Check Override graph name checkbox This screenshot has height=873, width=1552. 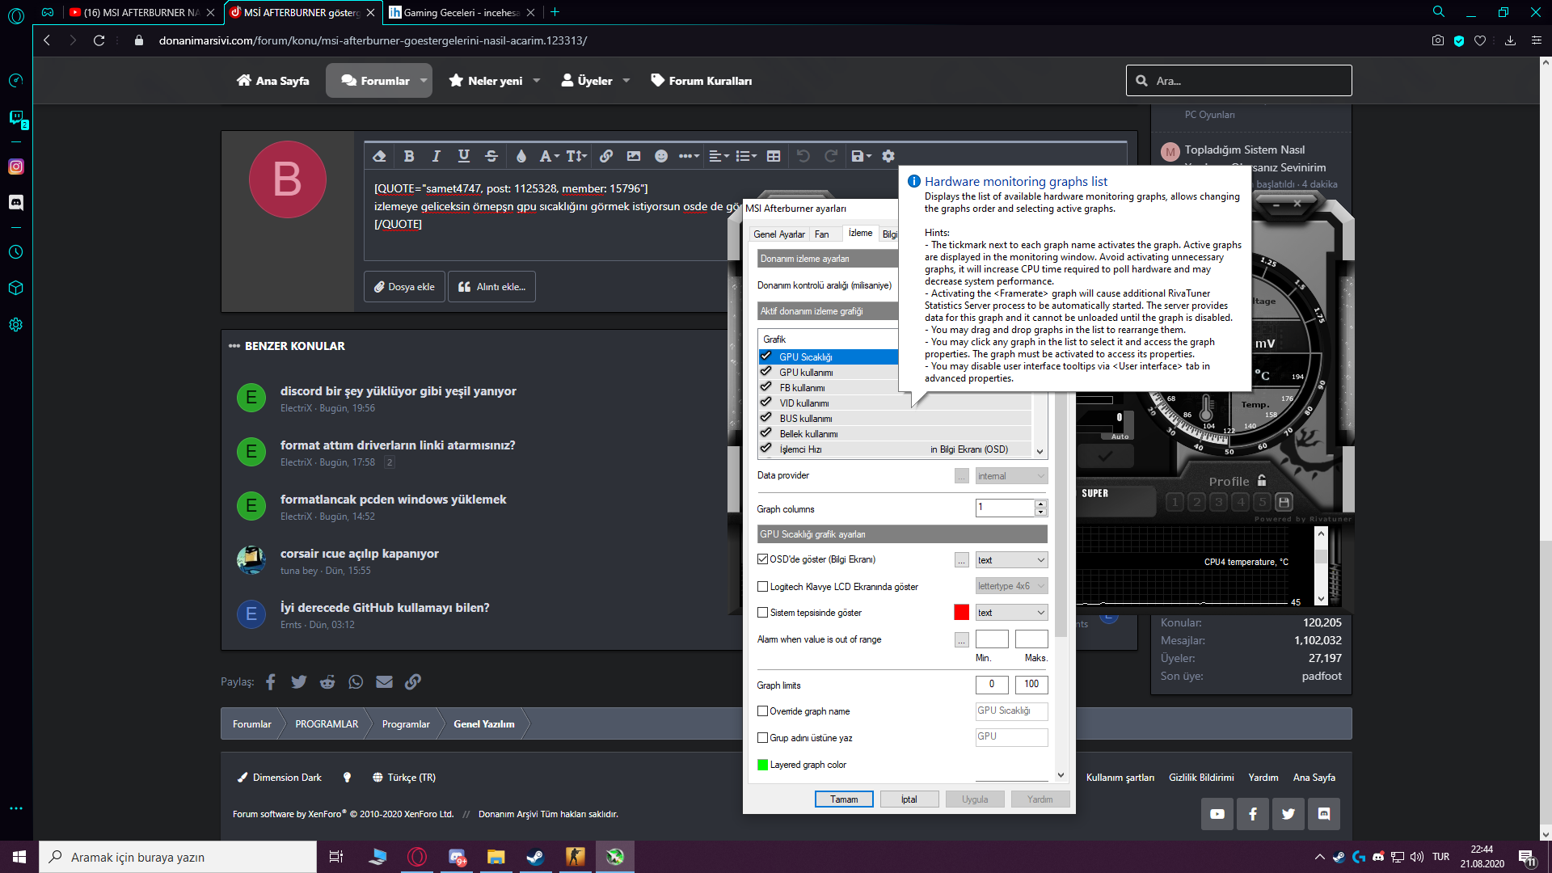(x=762, y=711)
